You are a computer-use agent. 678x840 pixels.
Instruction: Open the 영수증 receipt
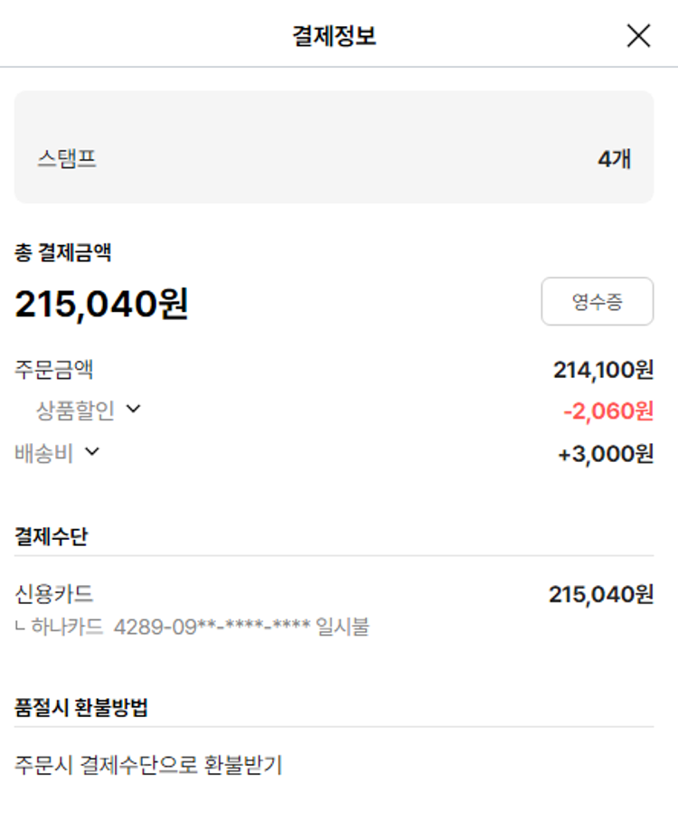pyautogui.click(x=597, y=301)
